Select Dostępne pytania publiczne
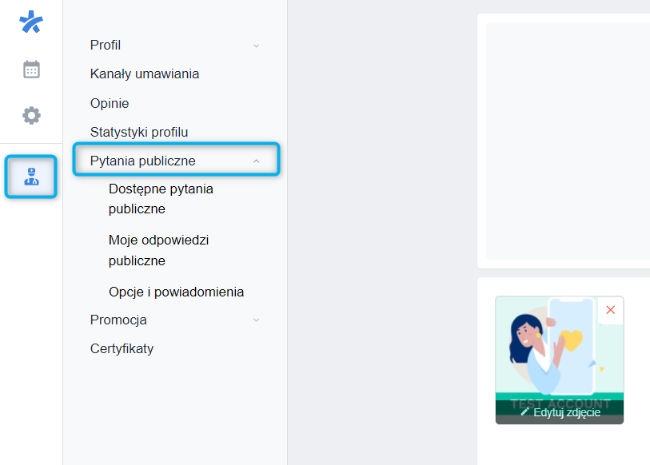 click(x=161, y=198)
